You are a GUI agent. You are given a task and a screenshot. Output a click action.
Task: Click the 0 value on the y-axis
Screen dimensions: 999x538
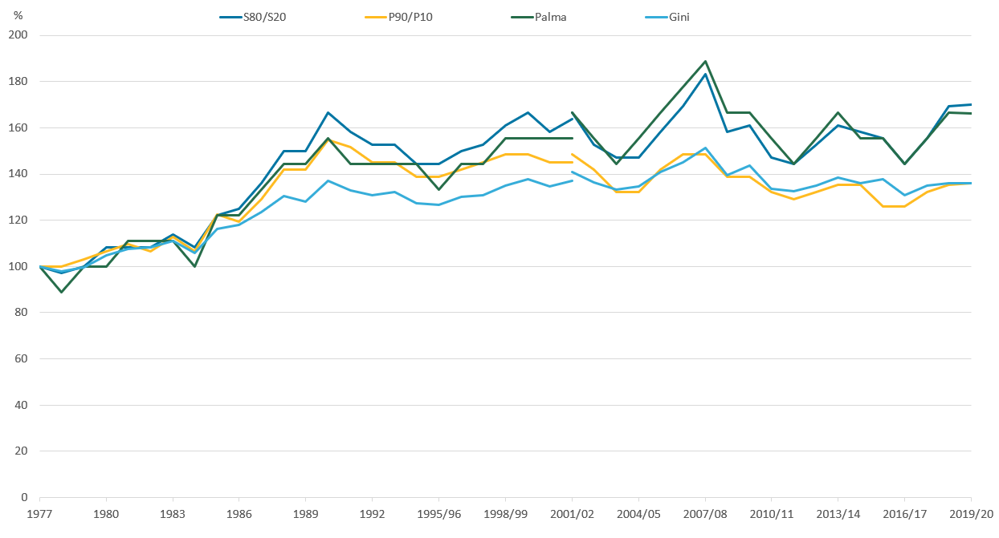coord(25,497)
